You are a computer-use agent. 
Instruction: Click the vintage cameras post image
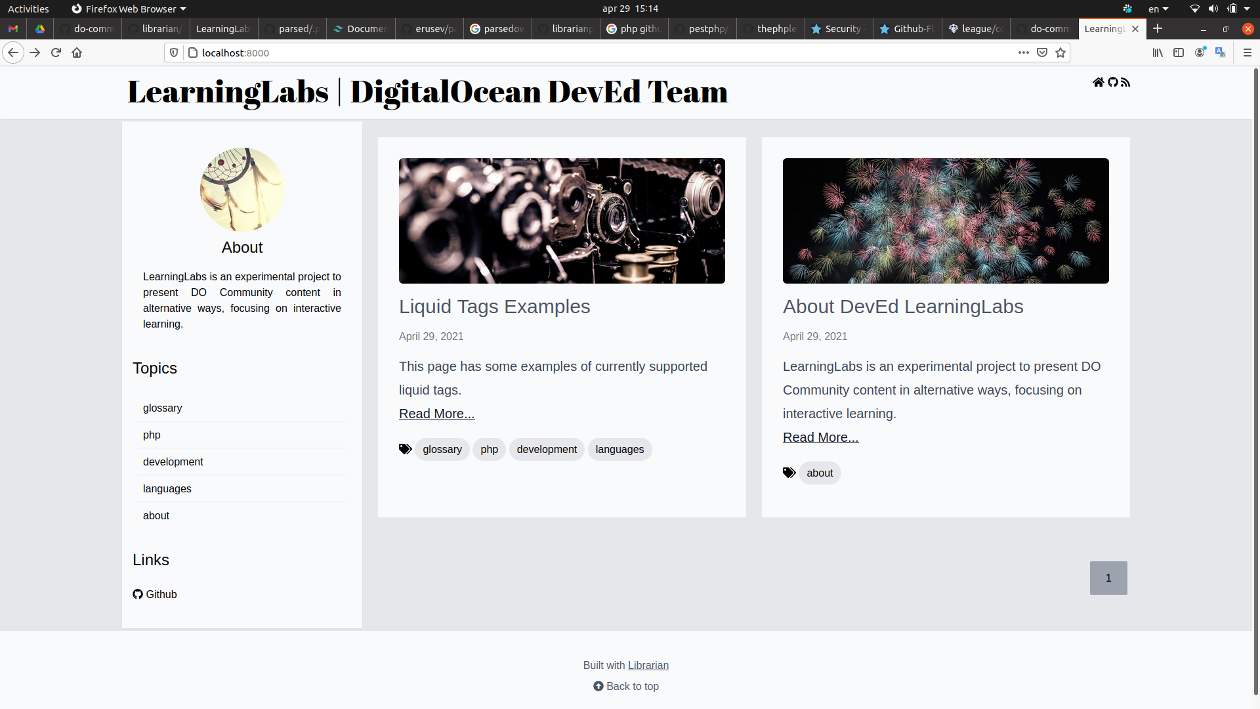(562, 221)
